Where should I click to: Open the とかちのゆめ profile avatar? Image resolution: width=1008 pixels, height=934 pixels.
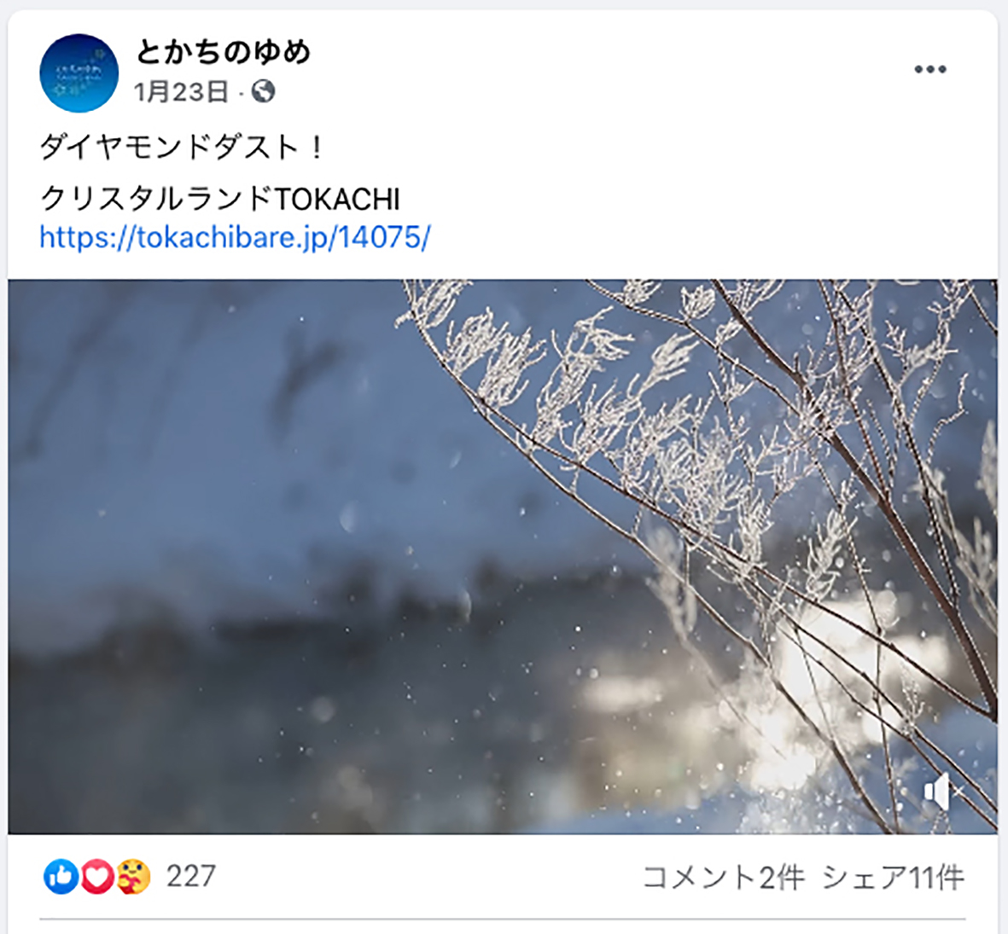(79, 73)
